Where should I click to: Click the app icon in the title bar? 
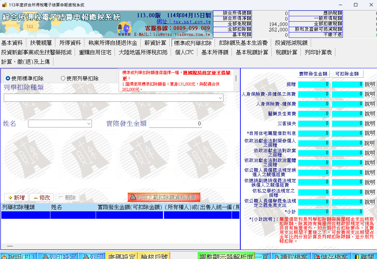[x=4, y=5]
